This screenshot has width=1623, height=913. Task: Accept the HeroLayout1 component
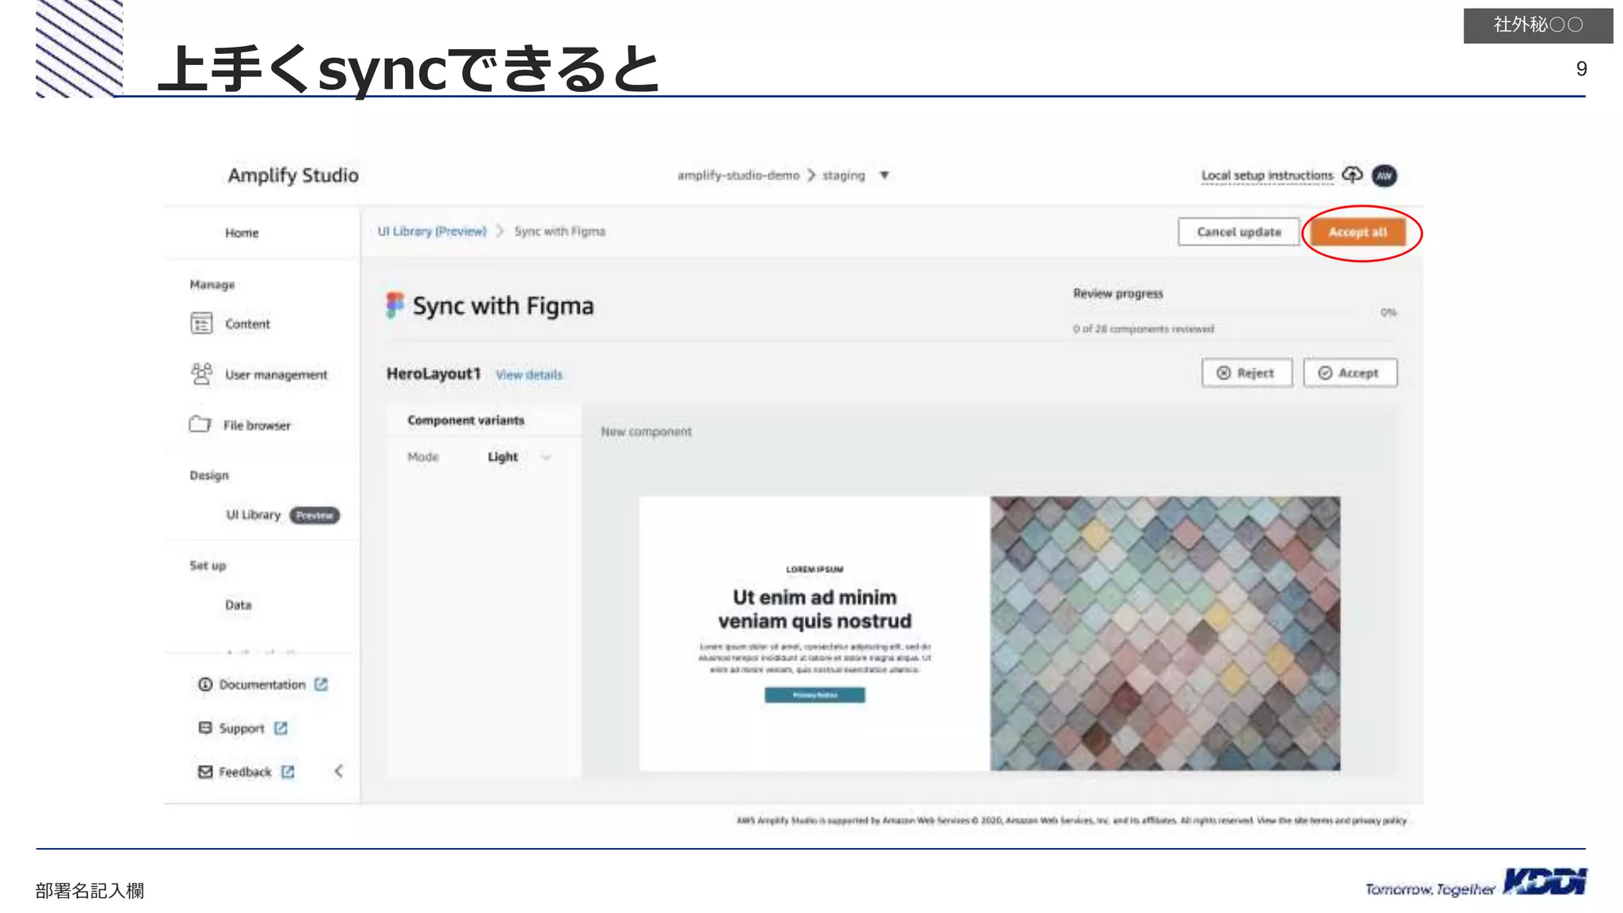tap(1350, 373)
